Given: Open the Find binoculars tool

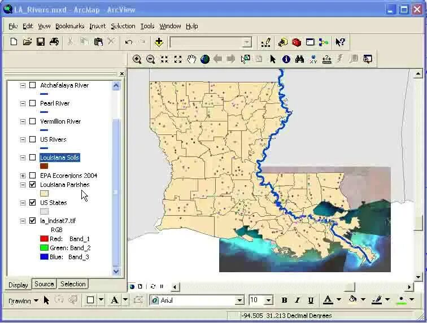Looking at the screenshot, I should point(299,59).
